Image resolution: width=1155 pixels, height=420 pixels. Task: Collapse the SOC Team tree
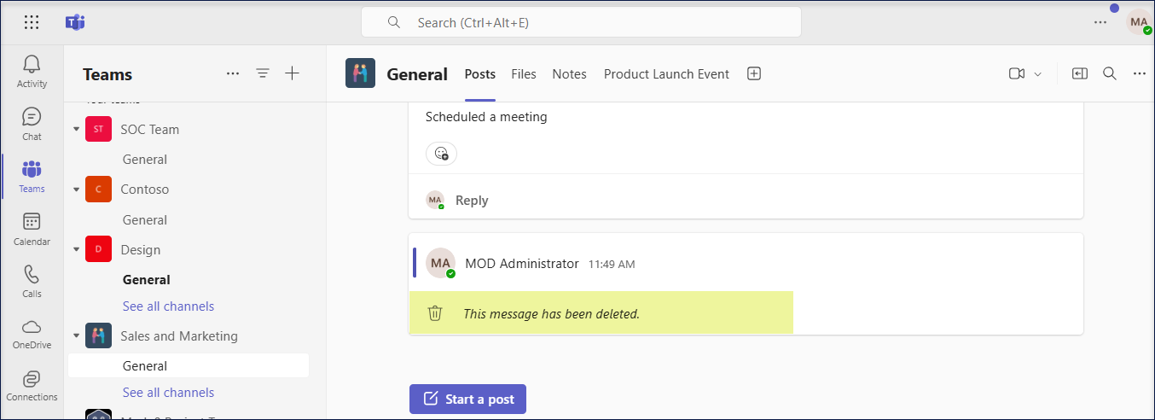tap(77, 130)
